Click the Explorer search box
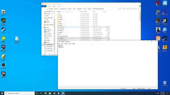The image size is (170, 95). coord(130,9)
